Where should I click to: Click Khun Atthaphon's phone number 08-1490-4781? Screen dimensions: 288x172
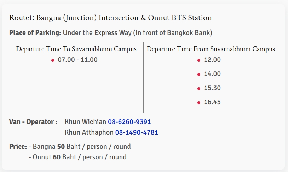(x=137, y=132)
